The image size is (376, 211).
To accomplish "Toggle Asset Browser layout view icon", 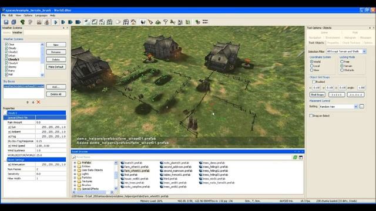I will click(301, 158).
